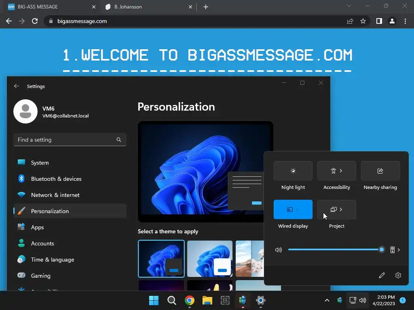Viewport: 414px width, 310px height.
Task: Apply the light Windows bloom theme
Action: tap(210, 259)
